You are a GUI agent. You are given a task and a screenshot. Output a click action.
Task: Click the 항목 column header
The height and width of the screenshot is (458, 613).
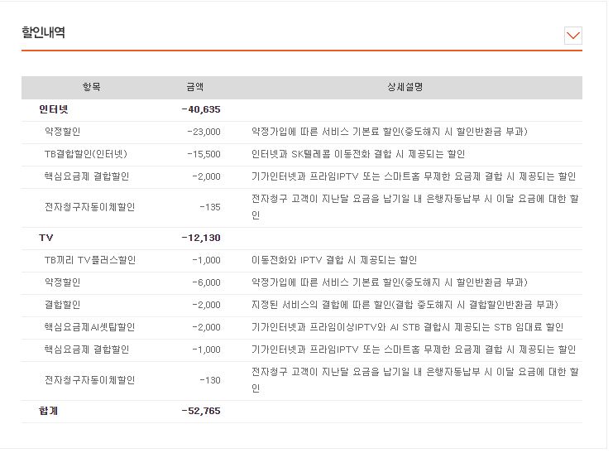point(91,87)
